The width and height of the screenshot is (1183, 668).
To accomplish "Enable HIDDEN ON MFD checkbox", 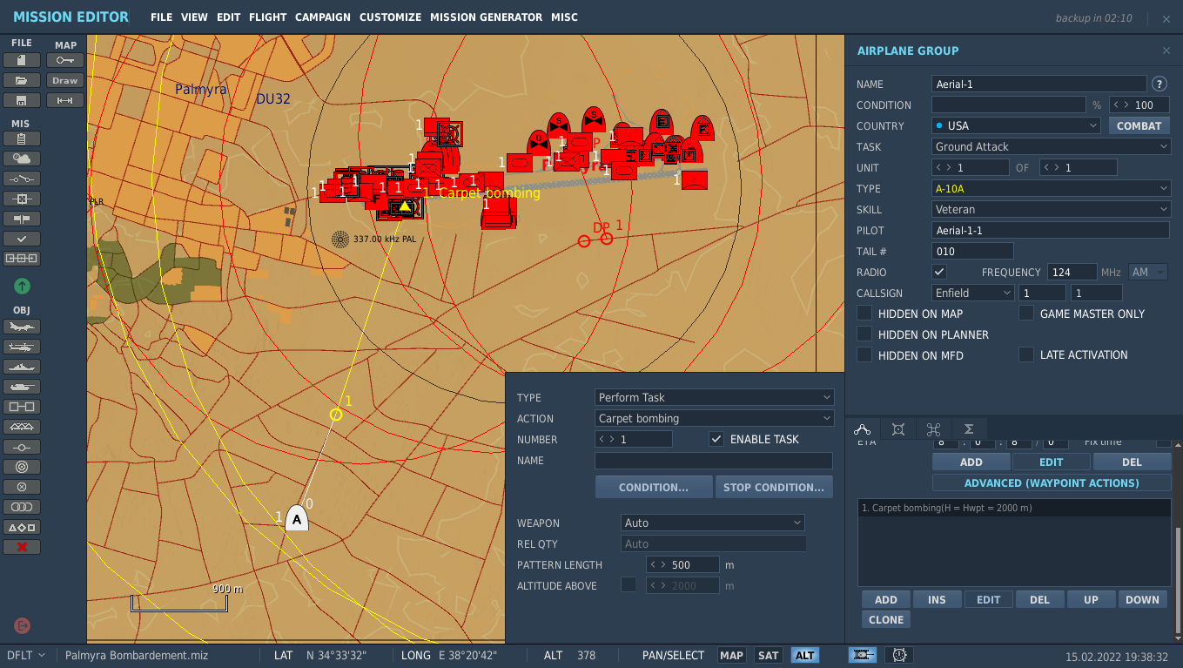I will click(864, 355).
